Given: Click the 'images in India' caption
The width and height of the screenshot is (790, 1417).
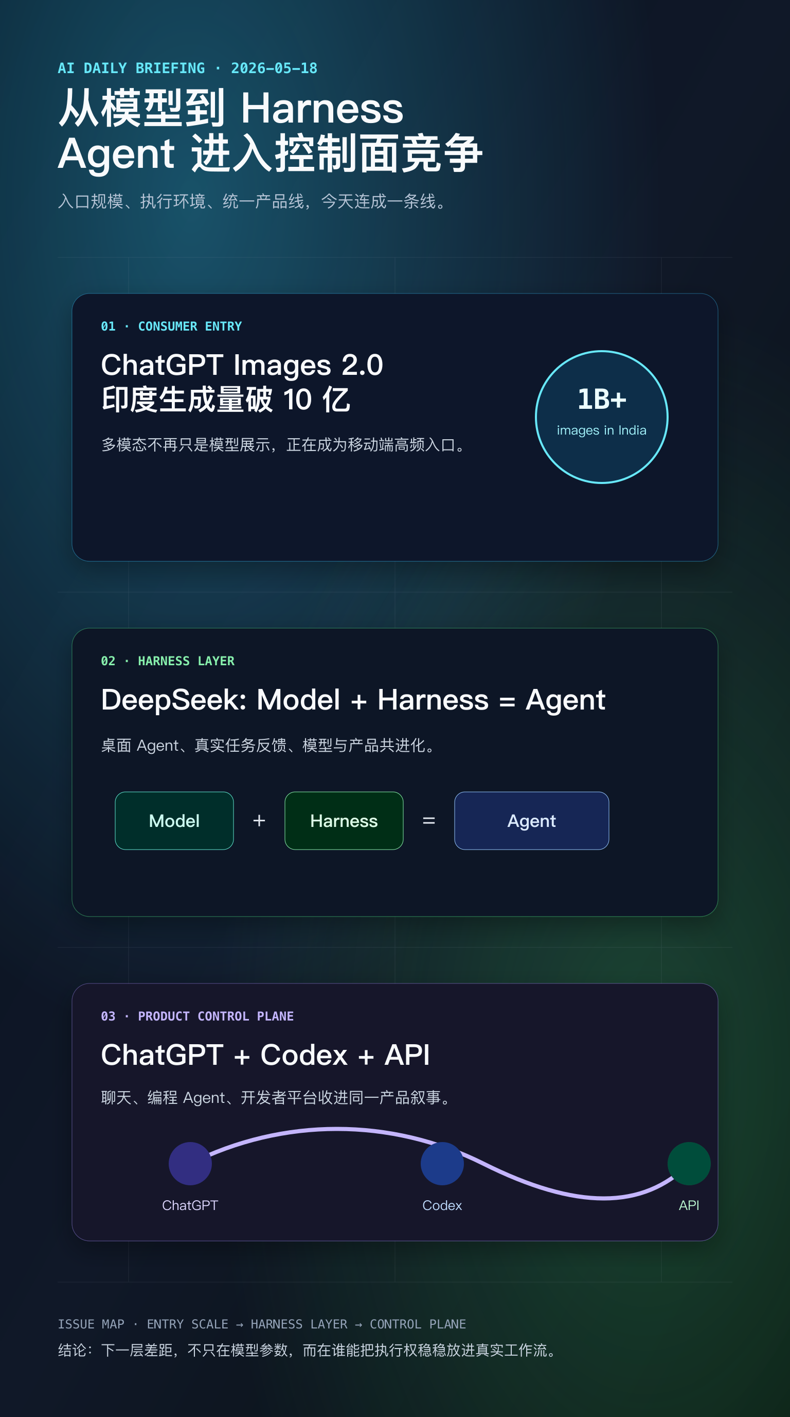Looking at the screenshot, I should 602,430.
